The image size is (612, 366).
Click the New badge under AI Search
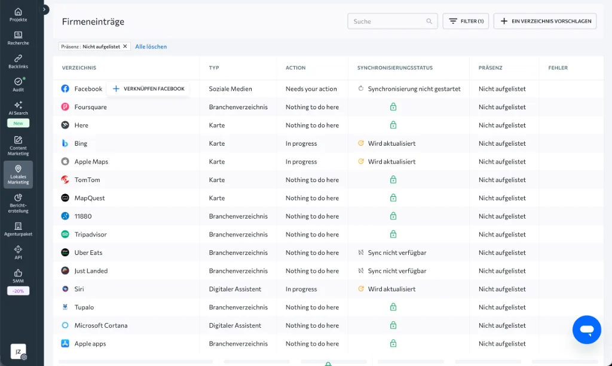coord(18,123)
